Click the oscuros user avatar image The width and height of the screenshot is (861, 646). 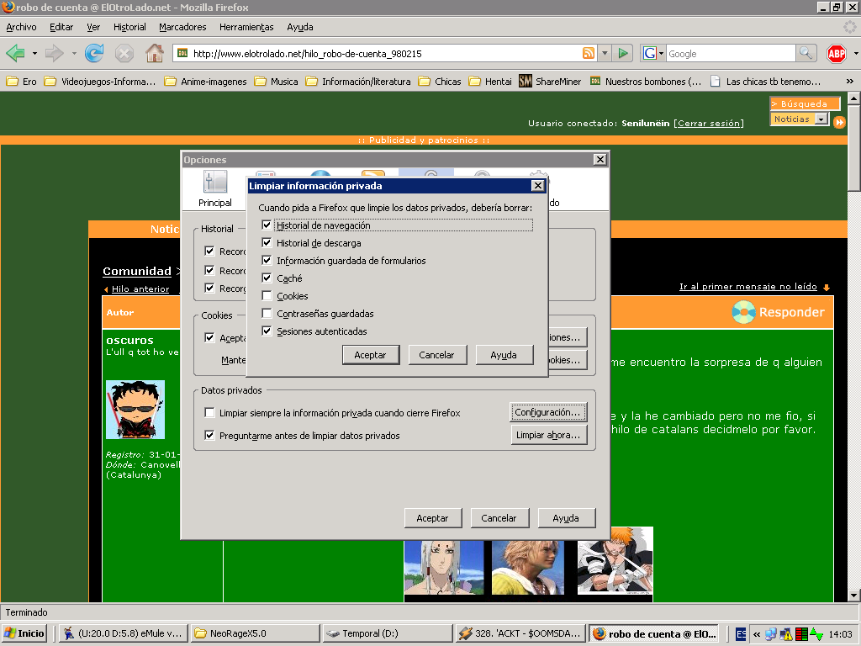[135, 410]
